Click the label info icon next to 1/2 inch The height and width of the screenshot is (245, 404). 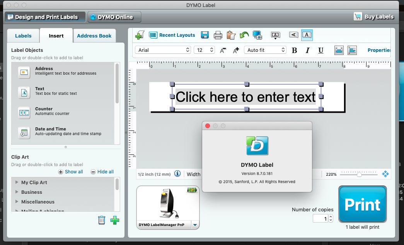tap(177, 174)
